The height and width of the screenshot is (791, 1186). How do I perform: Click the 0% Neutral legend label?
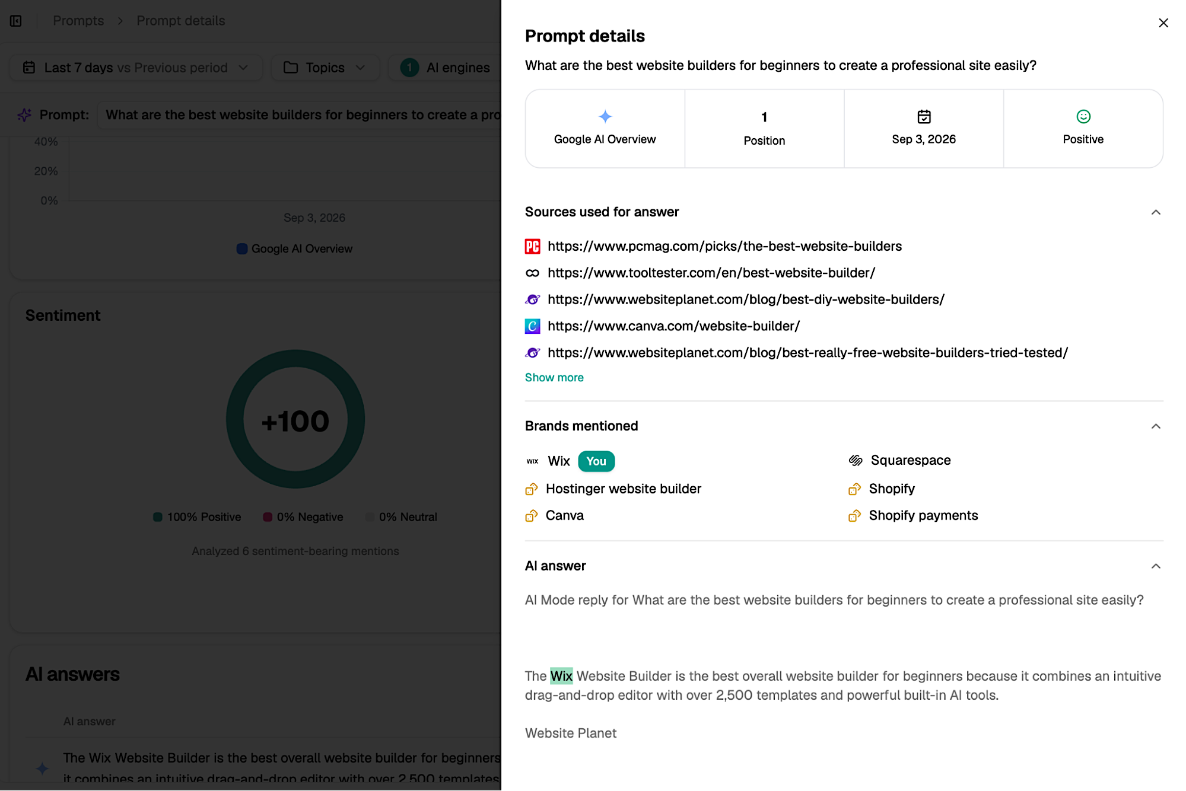coord(408,517)
